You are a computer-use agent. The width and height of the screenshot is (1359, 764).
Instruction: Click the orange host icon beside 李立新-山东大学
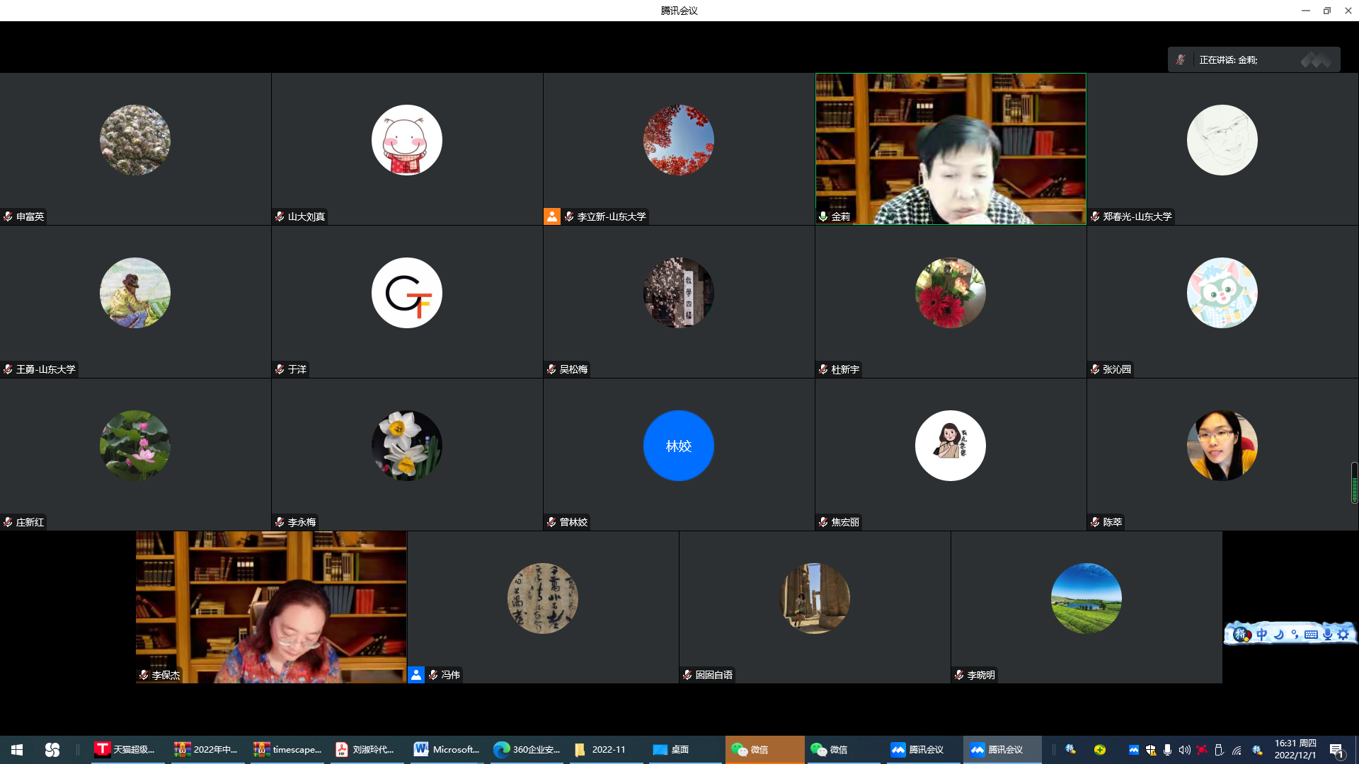[x=551, y=216]
